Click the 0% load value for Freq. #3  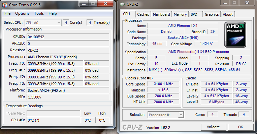tap(97, 84)
